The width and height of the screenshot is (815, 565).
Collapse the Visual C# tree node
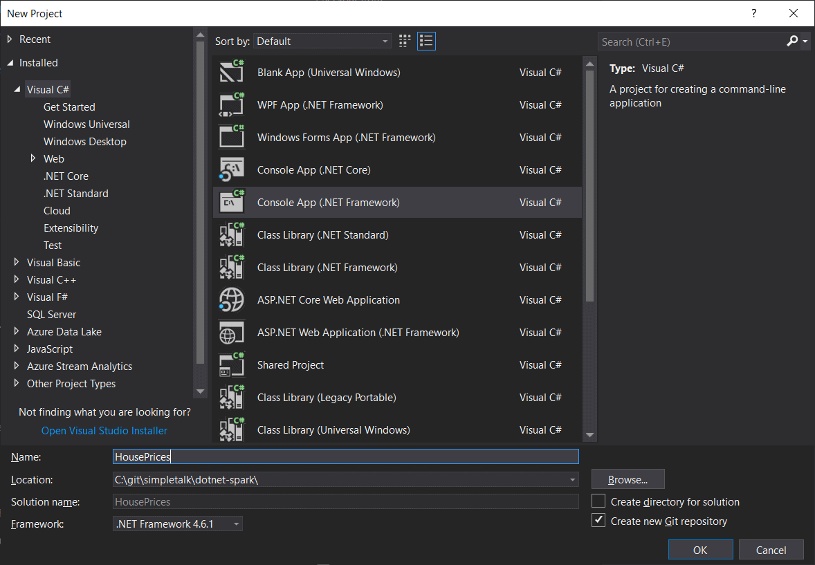click(17, 89)
